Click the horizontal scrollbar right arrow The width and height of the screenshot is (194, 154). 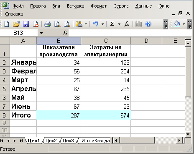[x=179, y=141]
